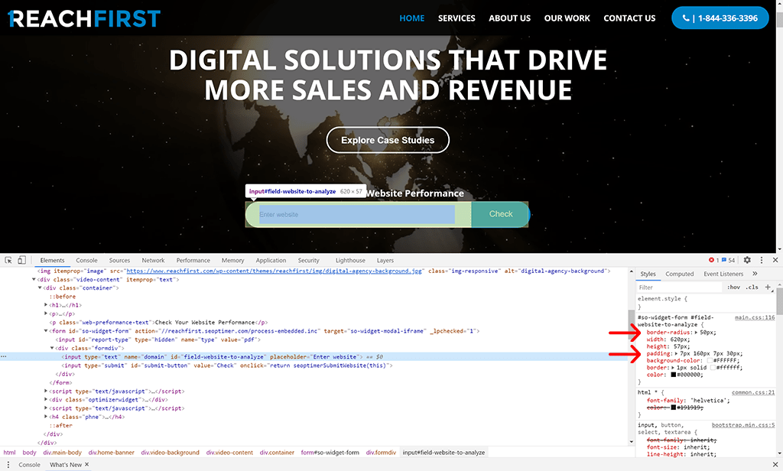Expand the border-radius shorthand property

coord(696,333)
